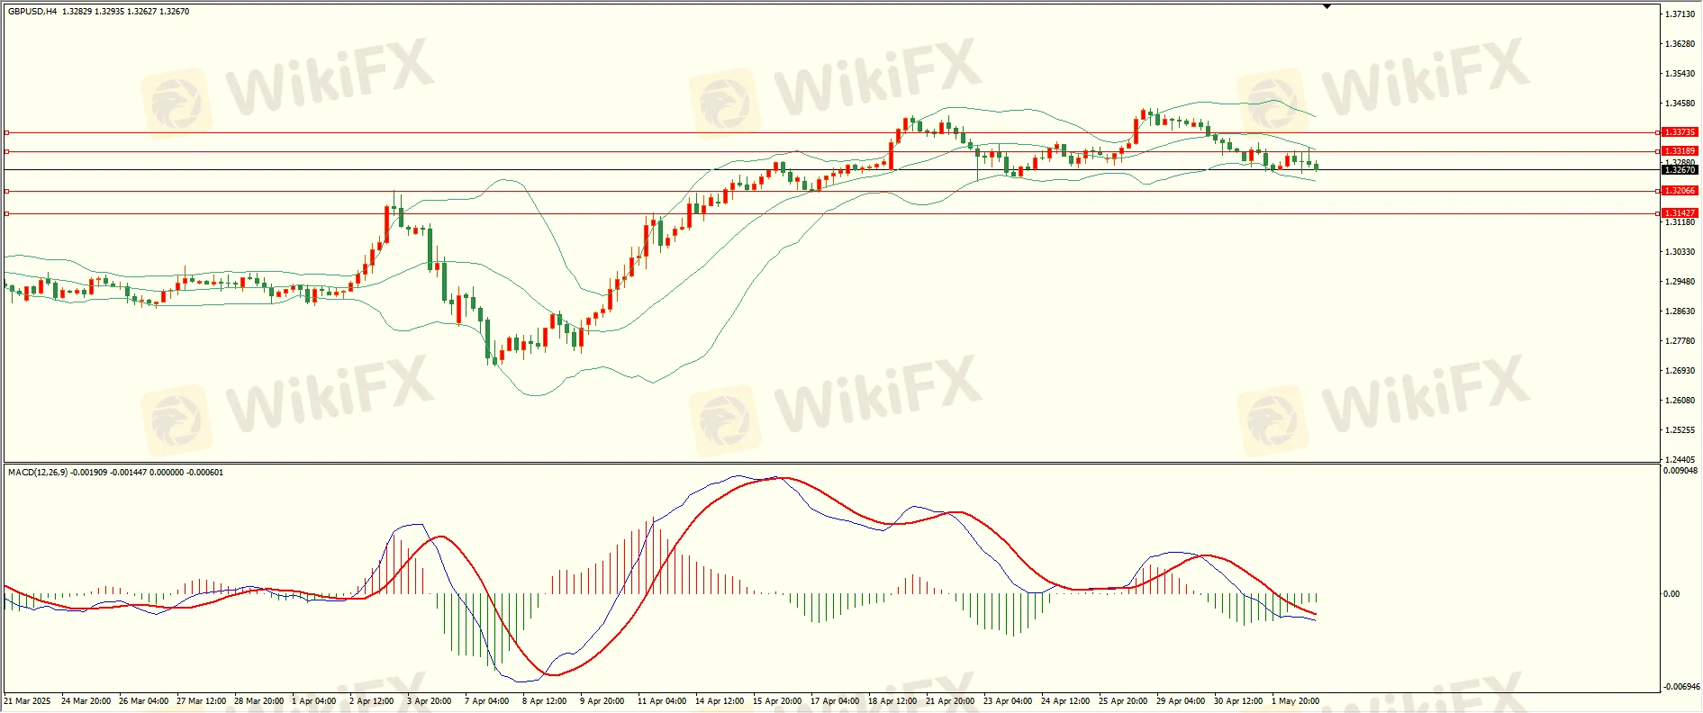Viewport: 1703px width, 713px height.
Task: Click the 1.26080 price axis label
Action: (x=1680, y=401)
